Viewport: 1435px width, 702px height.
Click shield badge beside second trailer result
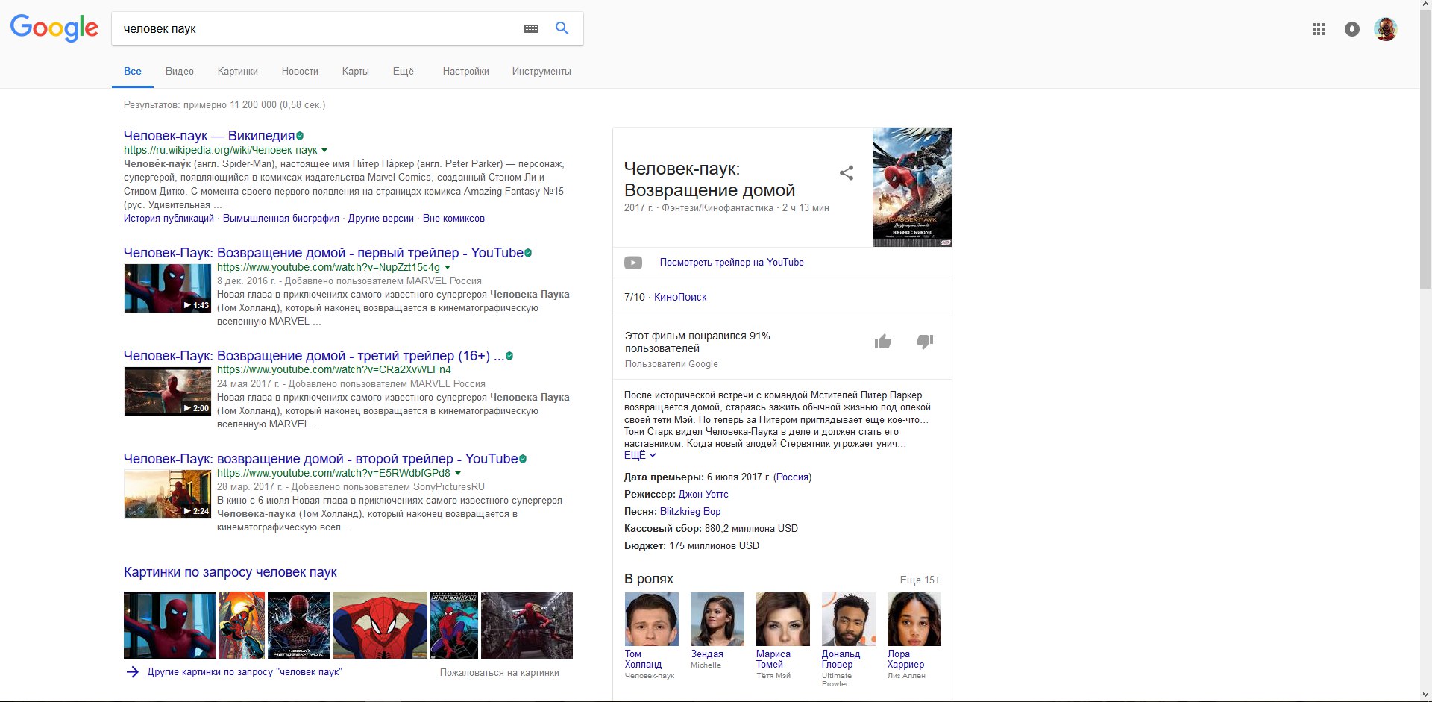(x=523, y=459)
